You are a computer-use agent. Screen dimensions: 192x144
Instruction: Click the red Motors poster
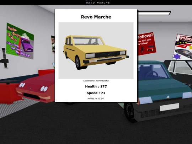click(147, 44)
